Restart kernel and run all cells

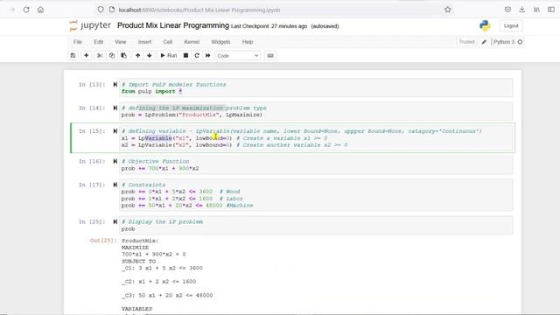[x=208, y=55]
